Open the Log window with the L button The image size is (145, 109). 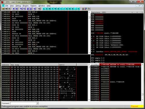click(44, 9)
